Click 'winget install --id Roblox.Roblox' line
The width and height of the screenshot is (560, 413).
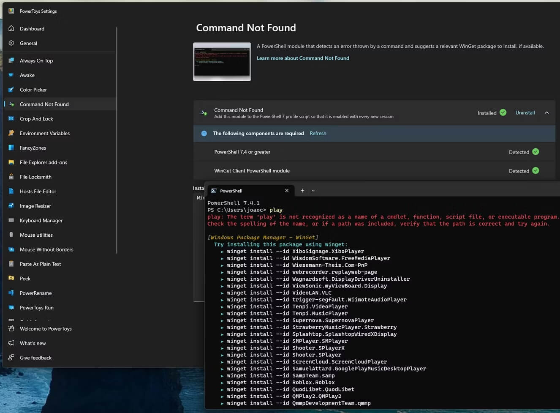tap(280, 382)
